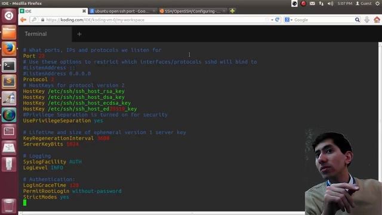Open the mail indicator in top panel

[312, 4]
